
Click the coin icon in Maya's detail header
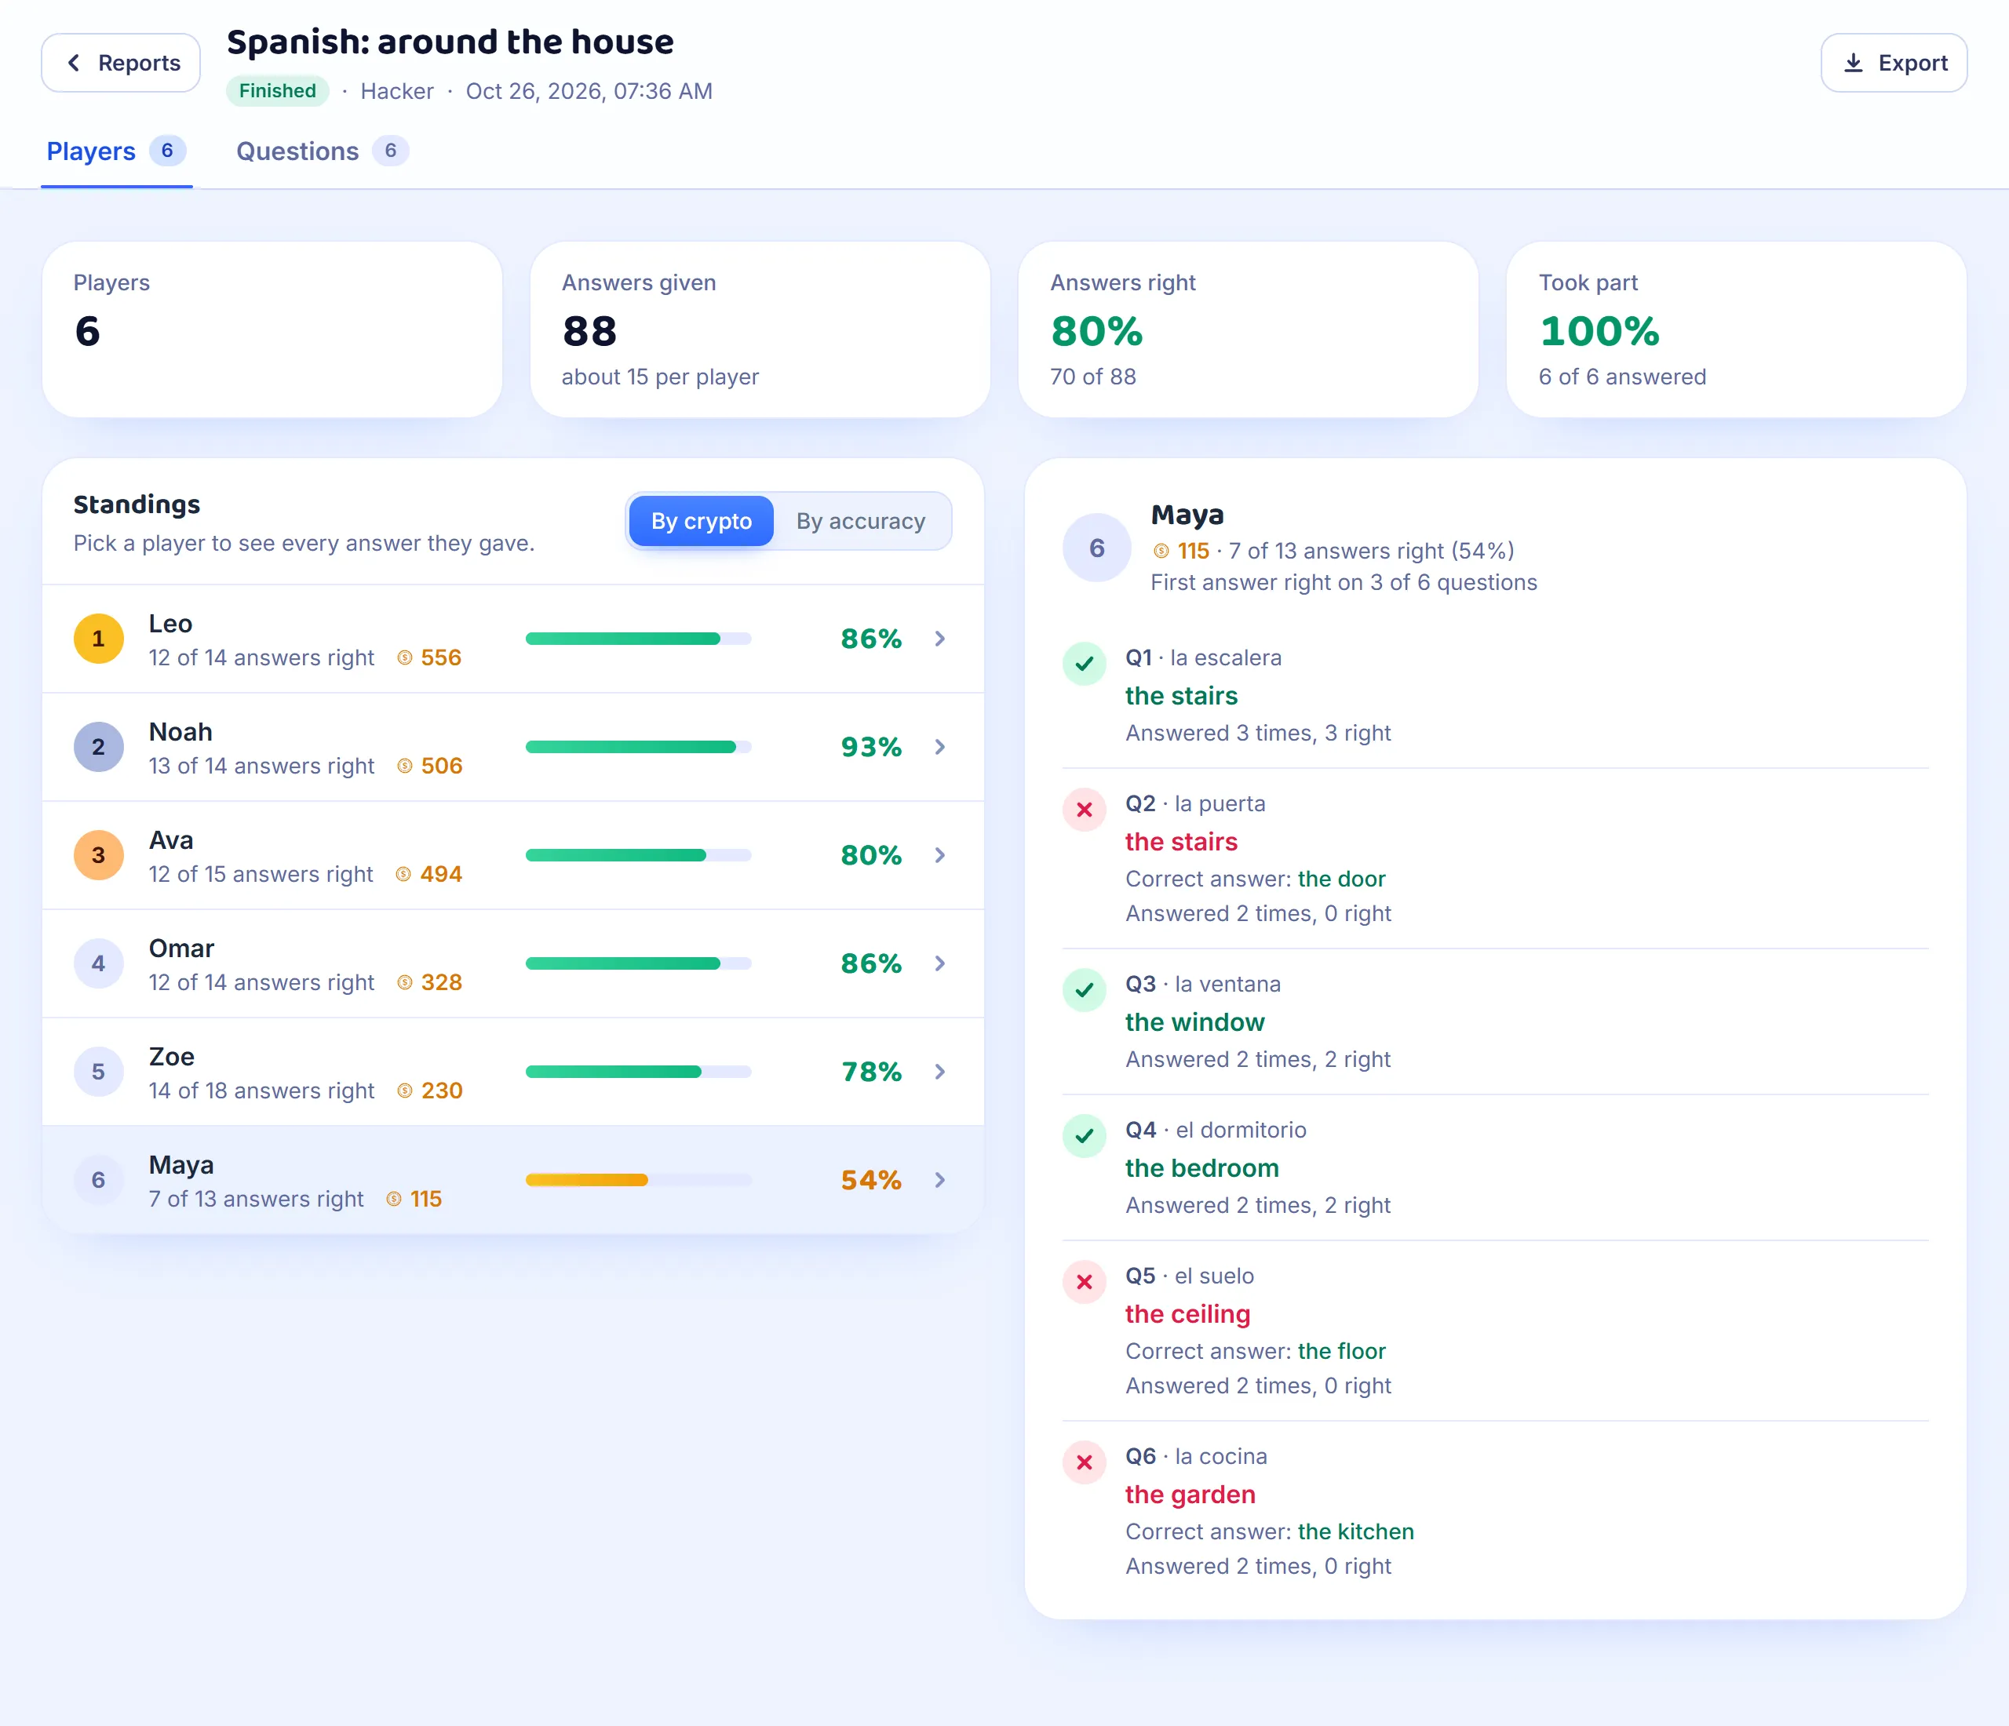1161,552
